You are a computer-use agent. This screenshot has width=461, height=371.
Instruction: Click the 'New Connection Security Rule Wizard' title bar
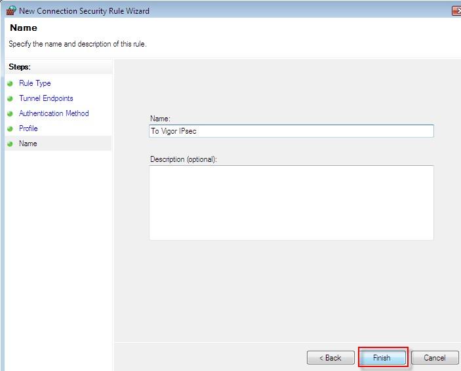(84, 11)
